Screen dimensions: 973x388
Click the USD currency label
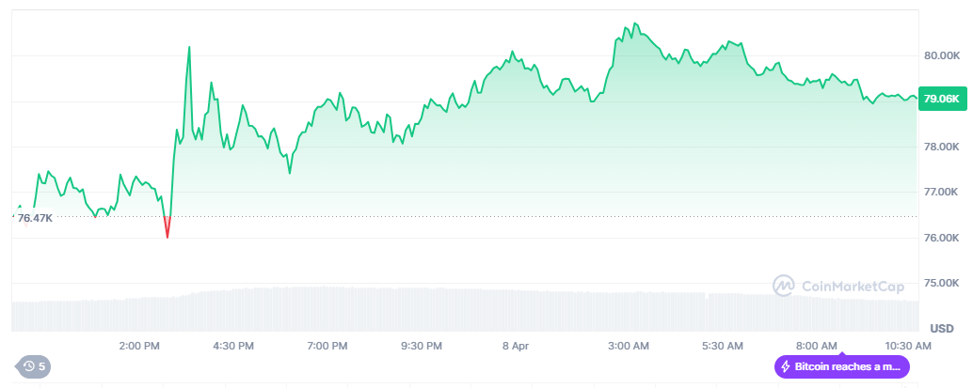942,328
